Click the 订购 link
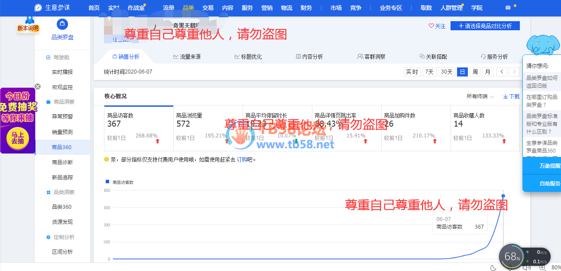The width and height of the screenshot is (561, 271). pyautogui.click(x=241, y=159)
